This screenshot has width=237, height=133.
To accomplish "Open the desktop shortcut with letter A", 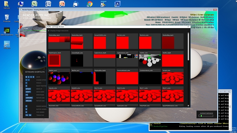I will [117, 4].
